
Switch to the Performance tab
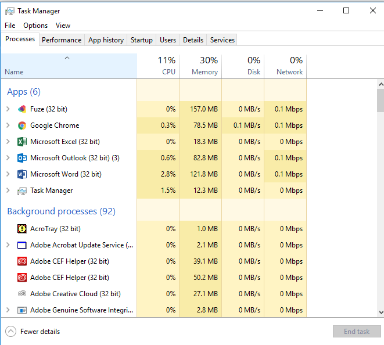point(62,40)
